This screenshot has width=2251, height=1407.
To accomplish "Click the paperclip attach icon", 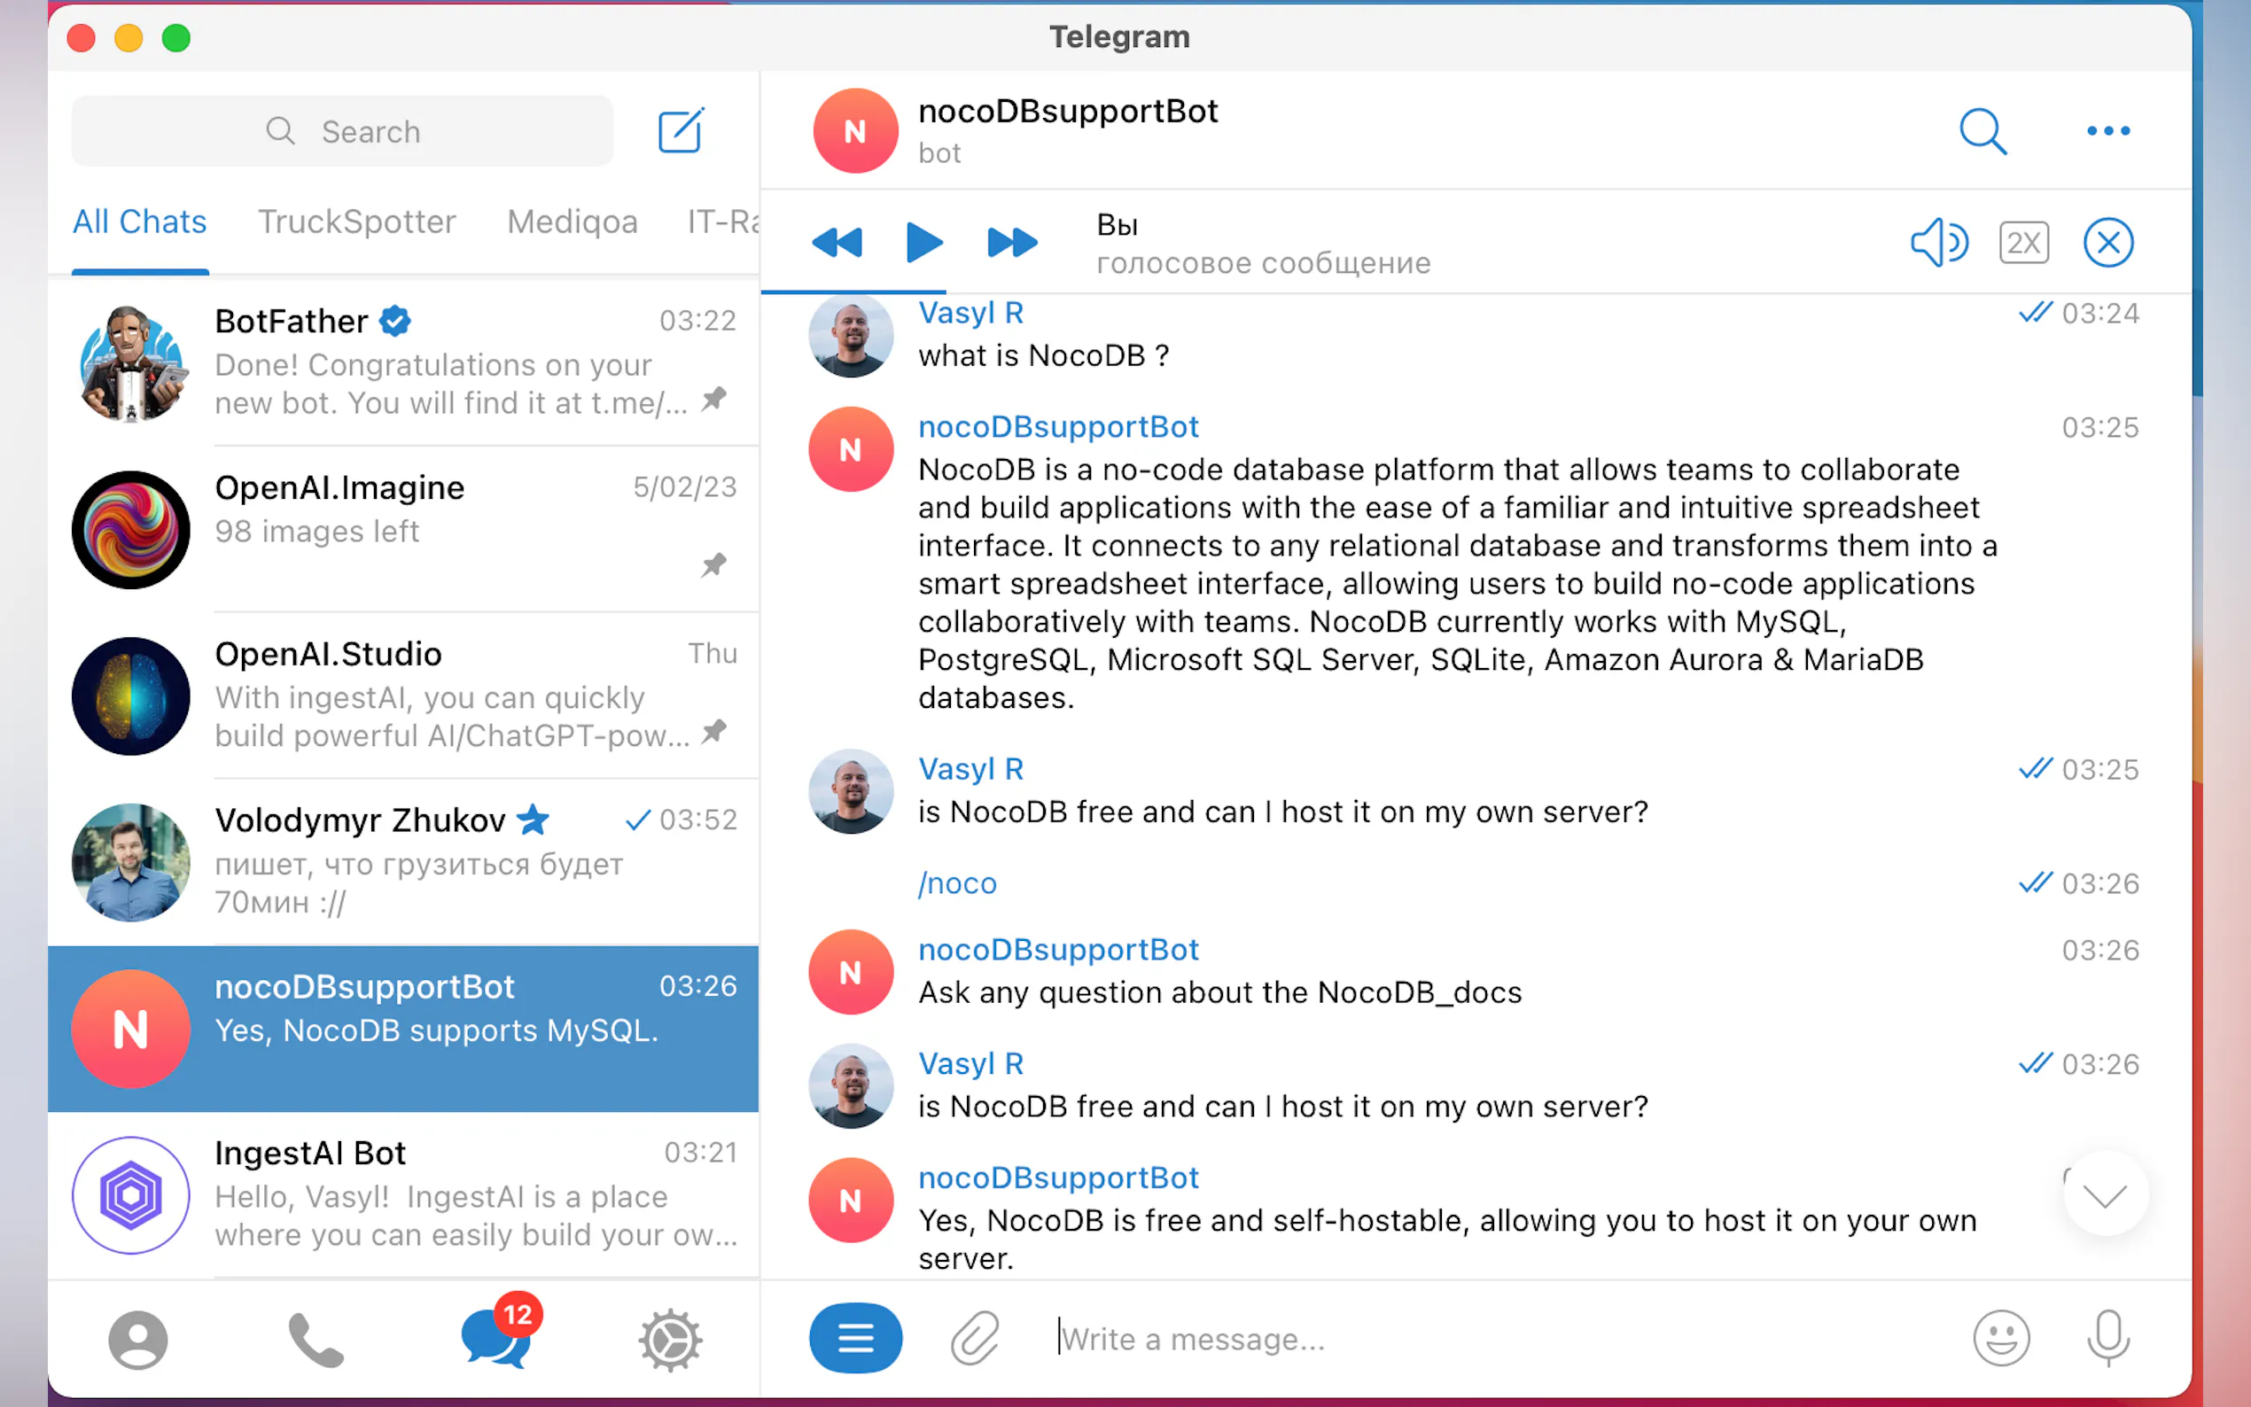I will (974, 1338).
